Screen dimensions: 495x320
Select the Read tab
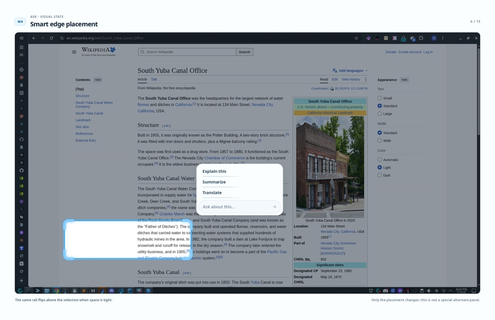click(324, 79)
